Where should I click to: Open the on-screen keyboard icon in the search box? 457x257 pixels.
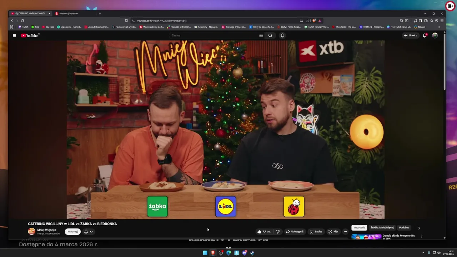coord(261,35)
